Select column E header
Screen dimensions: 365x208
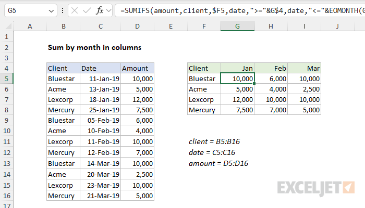(171, 26)
